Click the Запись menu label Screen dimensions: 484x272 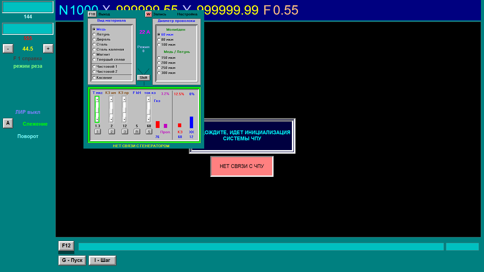[x=160, y=14]
